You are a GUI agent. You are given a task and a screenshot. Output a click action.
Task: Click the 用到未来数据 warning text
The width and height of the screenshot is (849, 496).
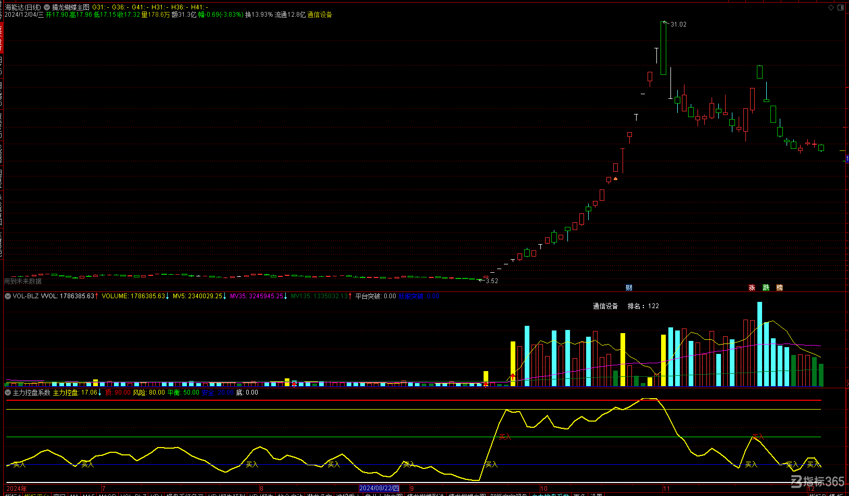point(23,281)
